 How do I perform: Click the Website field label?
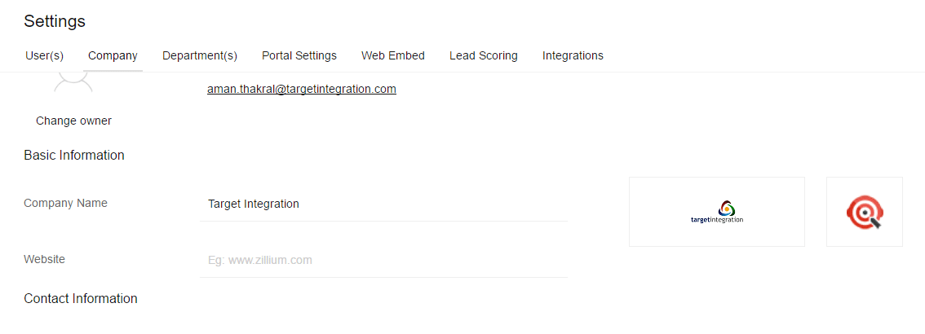[44, 259]
